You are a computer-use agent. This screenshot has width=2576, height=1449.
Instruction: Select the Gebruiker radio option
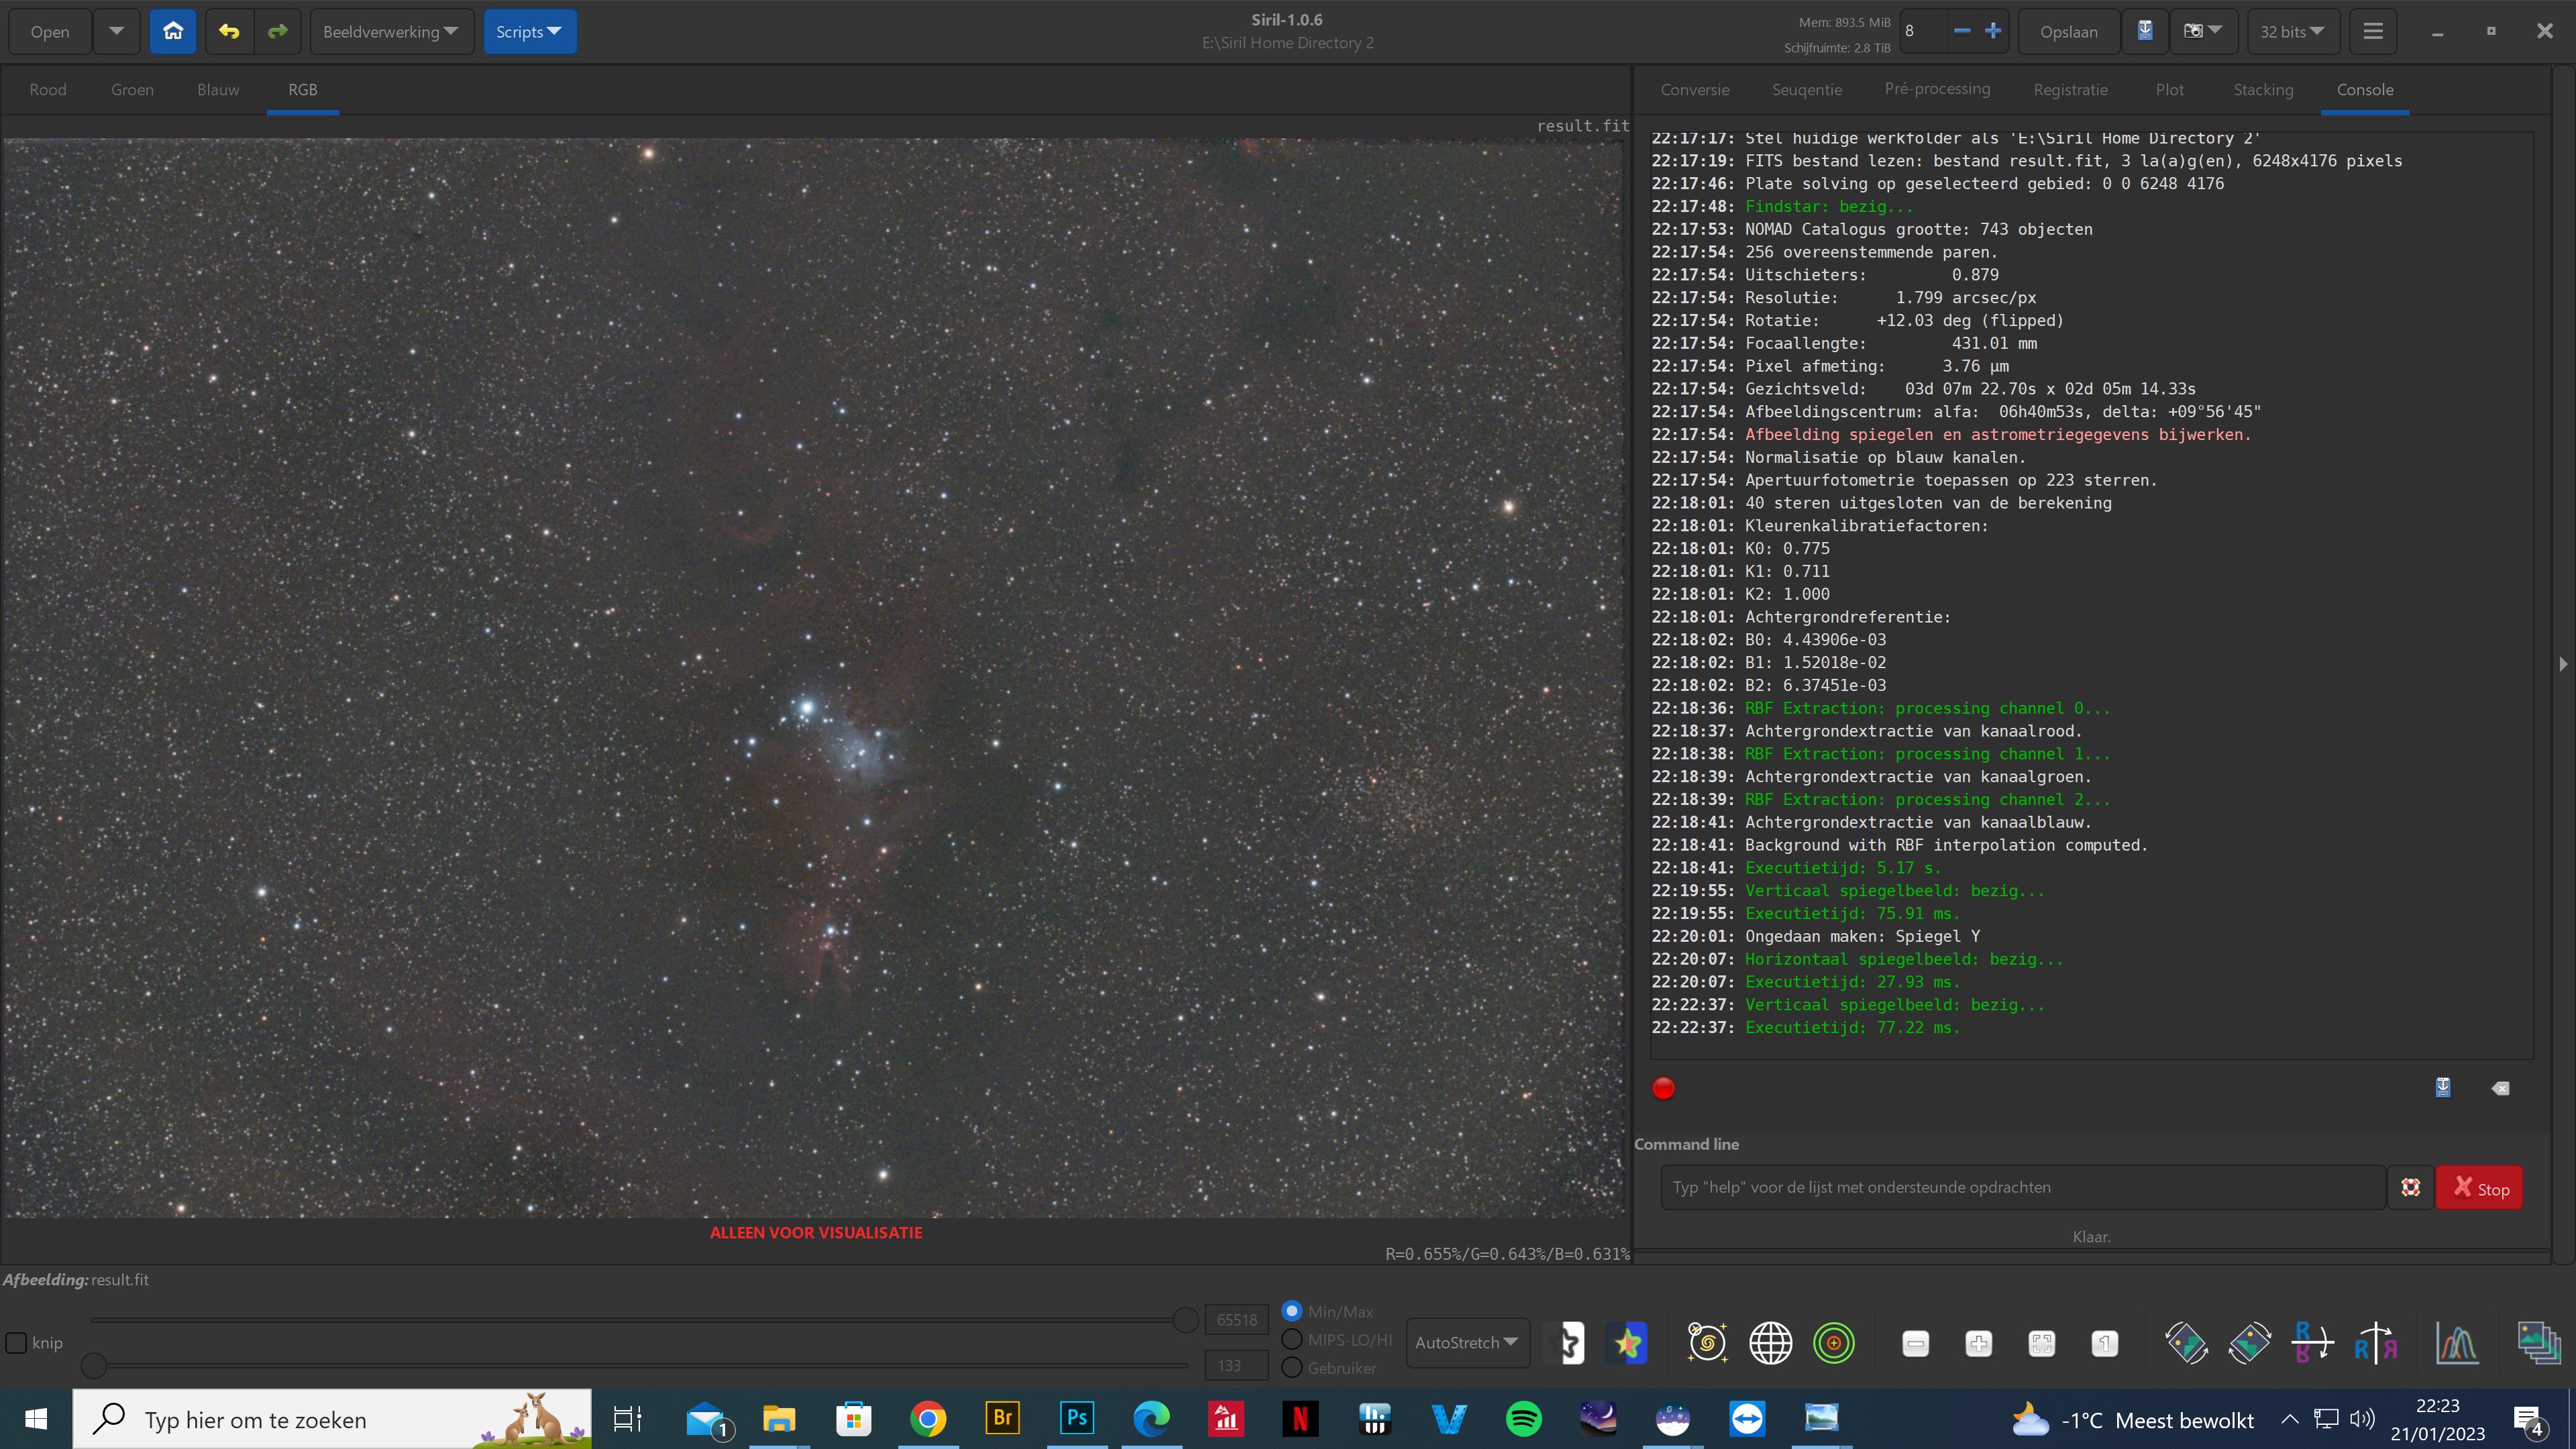coord(1292,1367)
